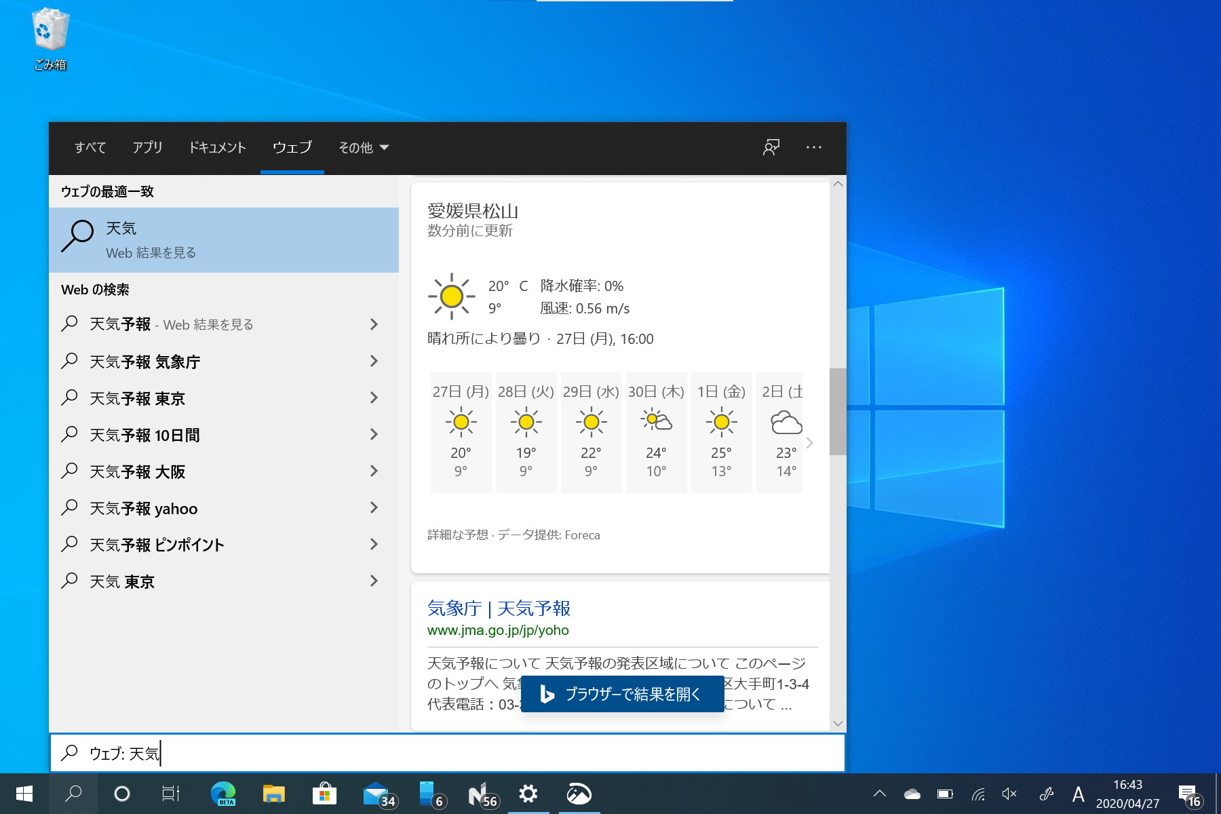1221x814 pixels.
Task: Click the search input field at the bottom
Action: click(271, 753)
